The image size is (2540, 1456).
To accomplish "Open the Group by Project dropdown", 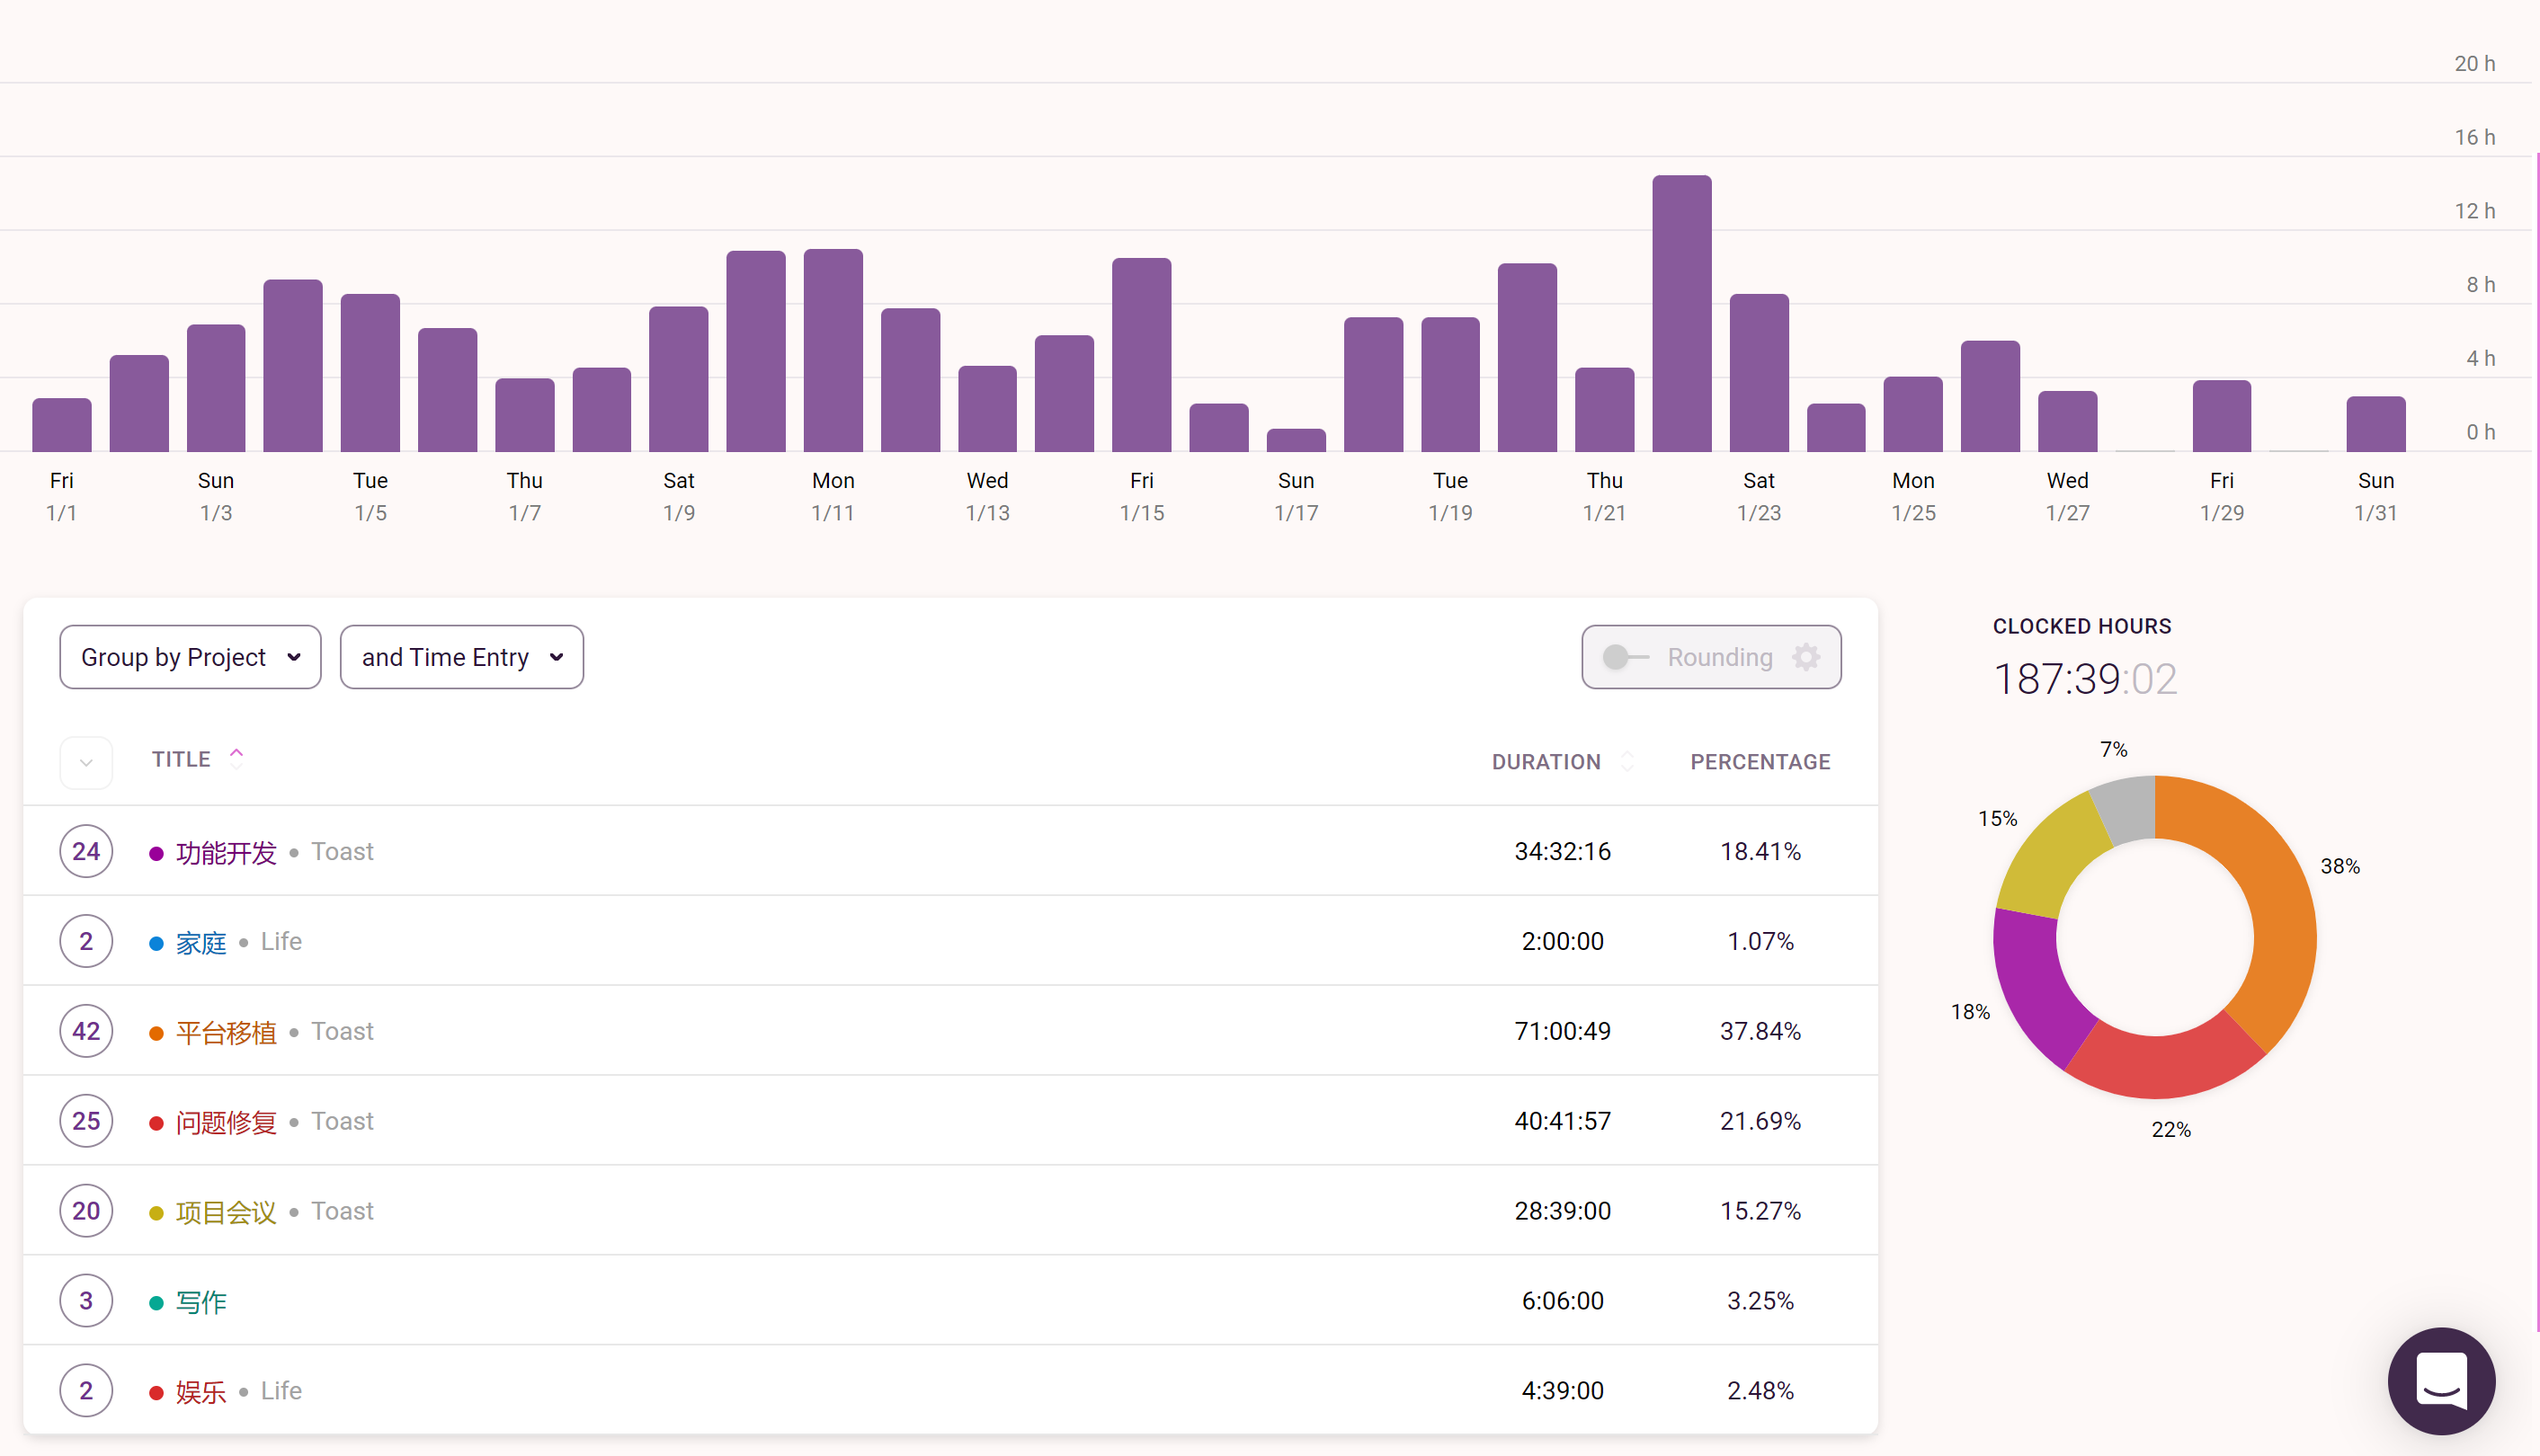I will click(x=190, y=657).
